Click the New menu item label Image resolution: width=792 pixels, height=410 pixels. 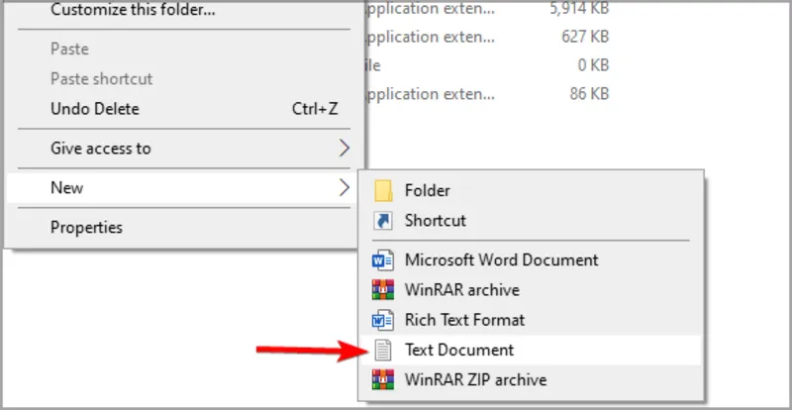pyautogui.click(x=67, y=187)
